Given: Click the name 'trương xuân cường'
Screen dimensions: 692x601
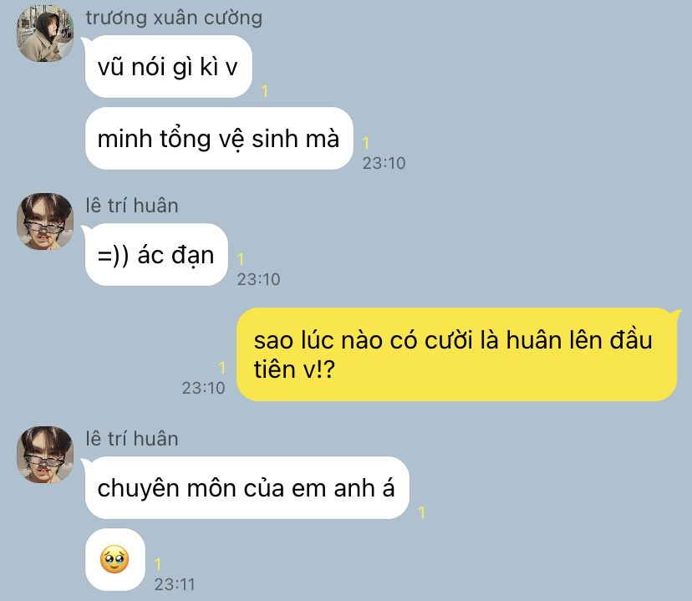Looking at the screenshot, I should 174,18.
